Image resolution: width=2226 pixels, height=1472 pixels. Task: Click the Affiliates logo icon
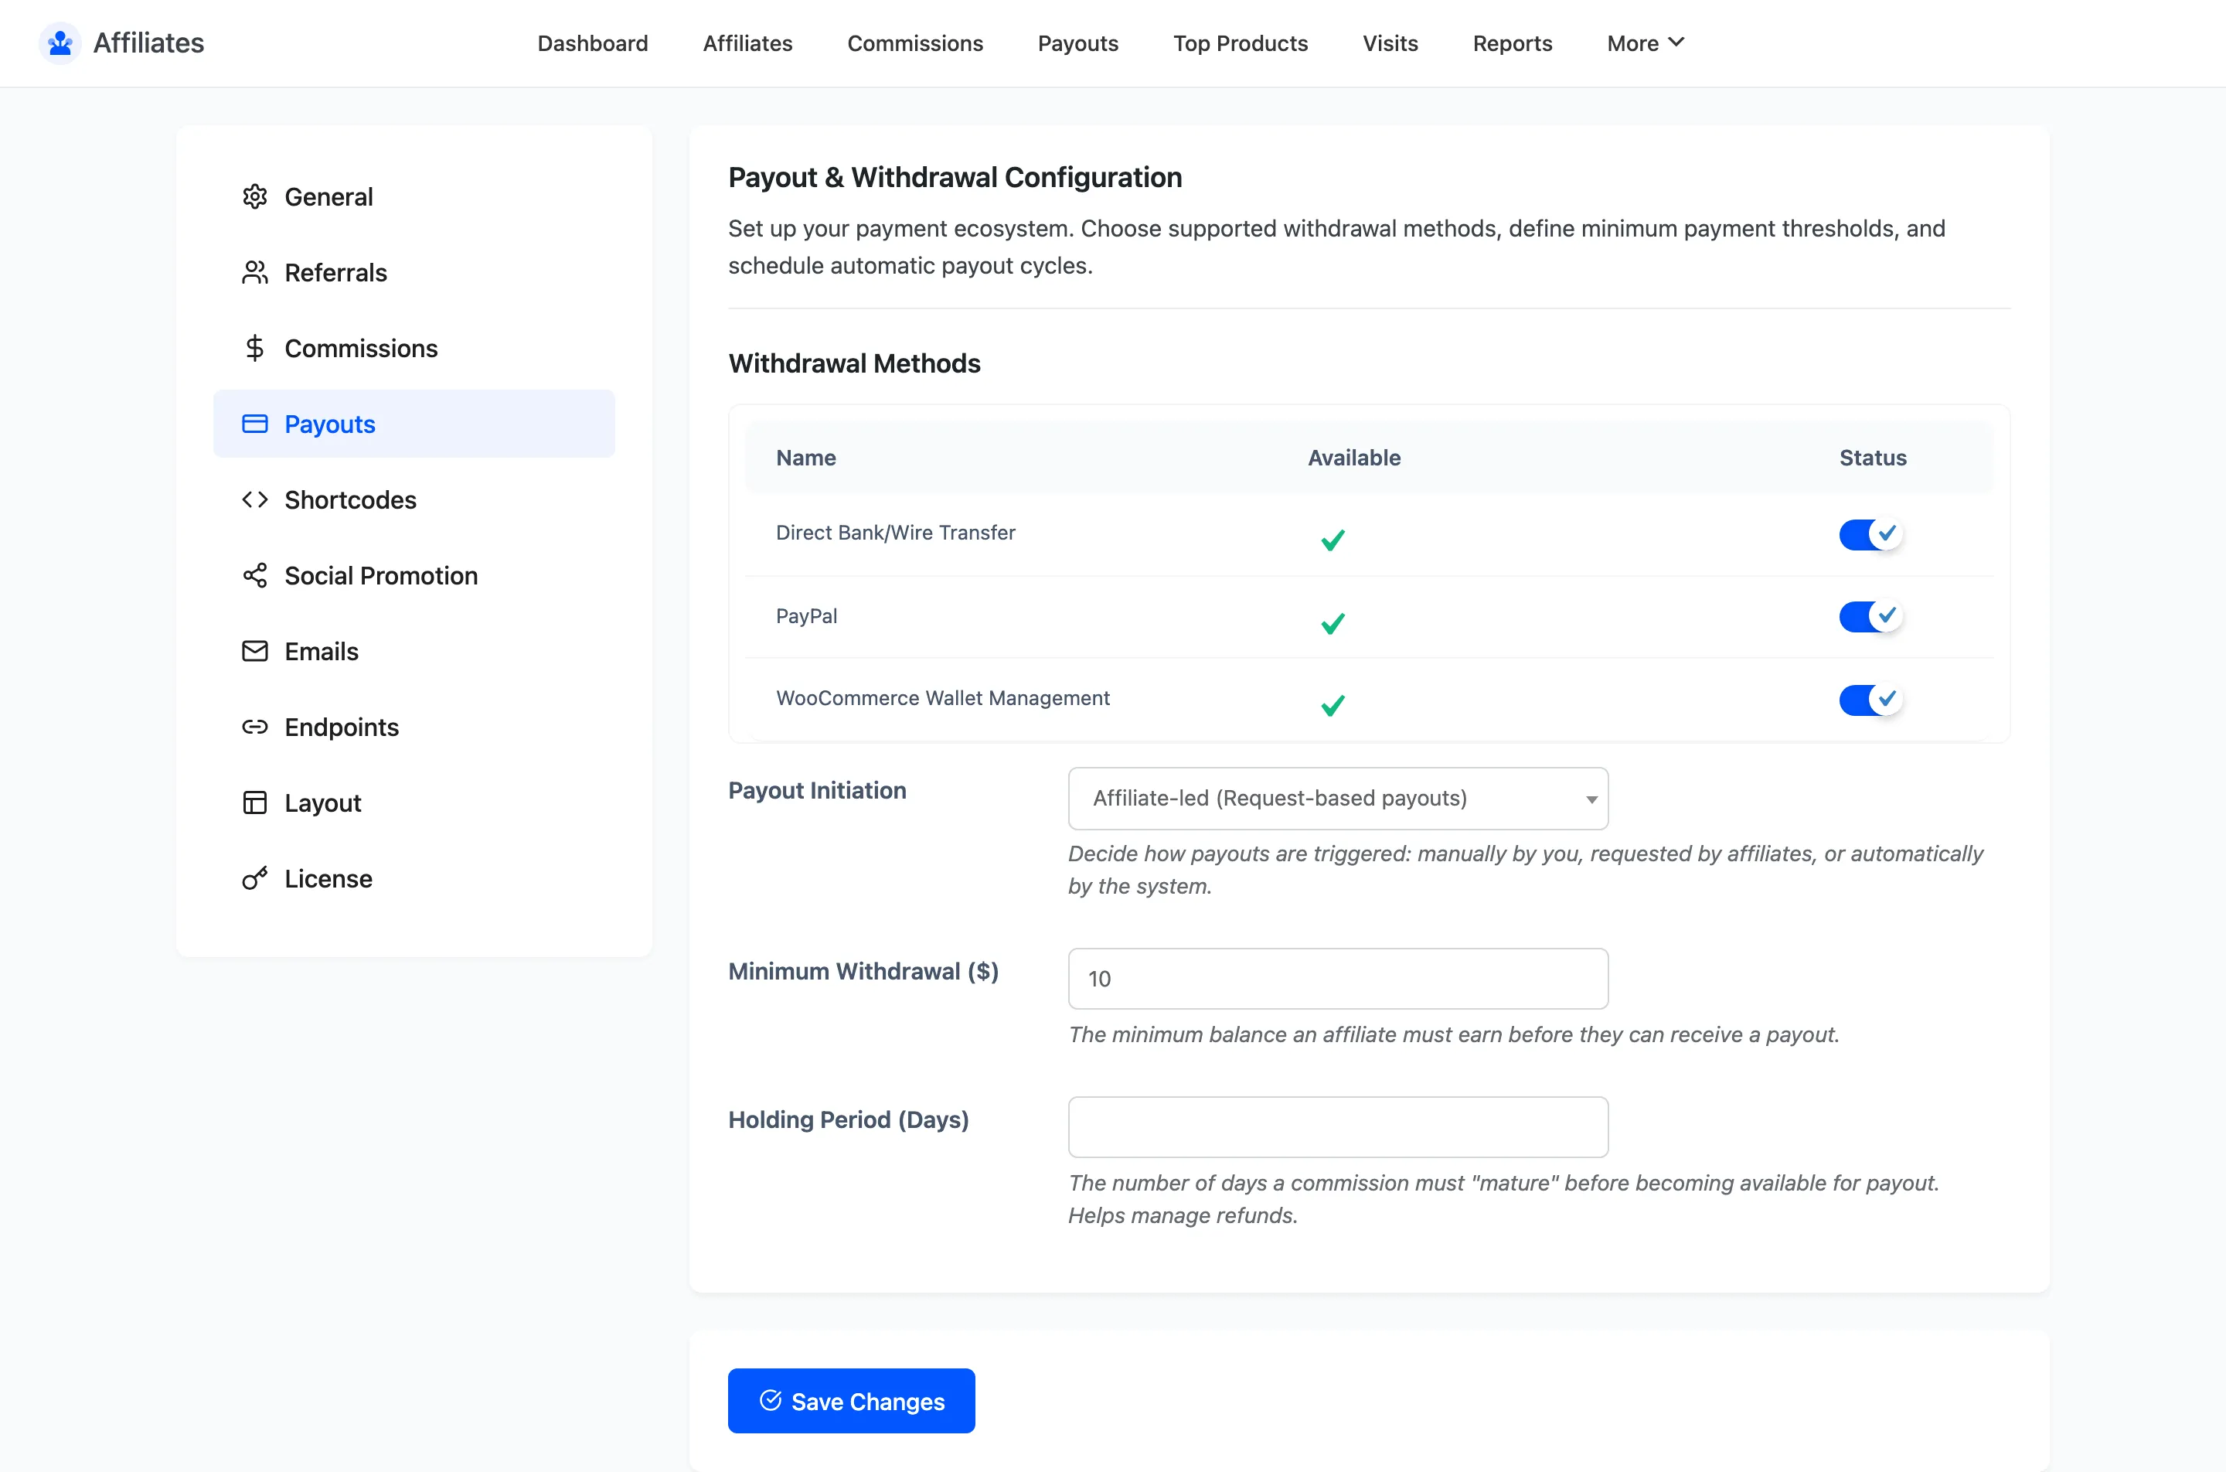pyautogui.click(x=60, y=43)
